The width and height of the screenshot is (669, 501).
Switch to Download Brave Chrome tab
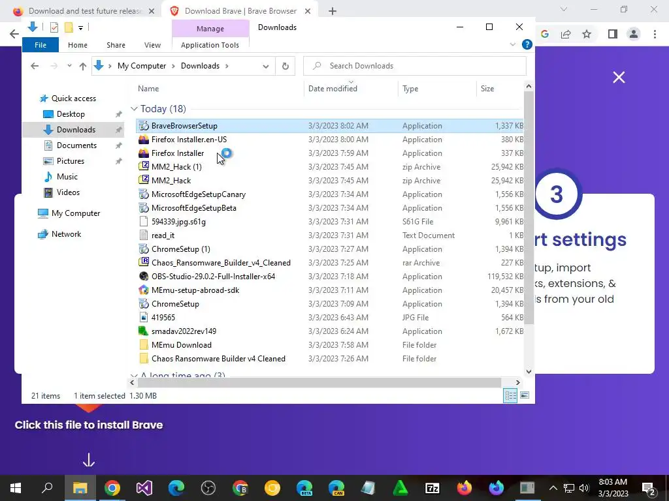240,11
